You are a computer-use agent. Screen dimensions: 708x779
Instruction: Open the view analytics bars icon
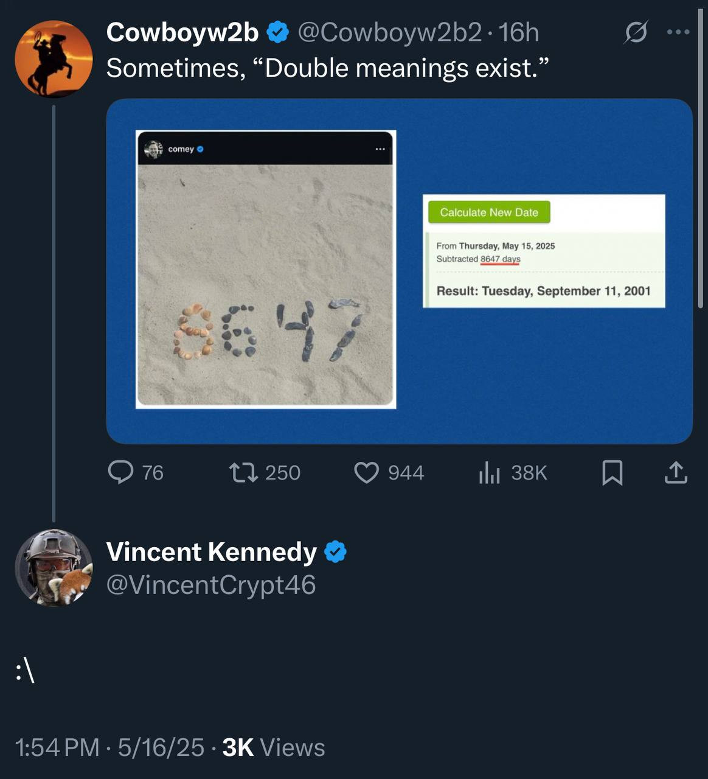point(489,472)
